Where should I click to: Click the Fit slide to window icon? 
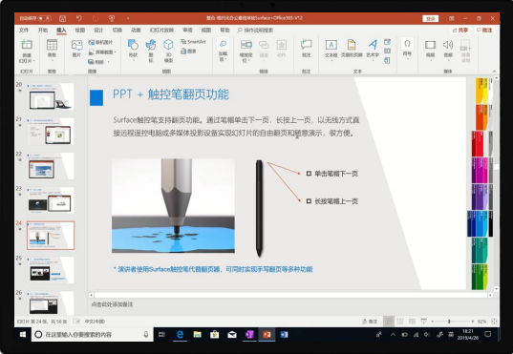(x=494, y=322)
